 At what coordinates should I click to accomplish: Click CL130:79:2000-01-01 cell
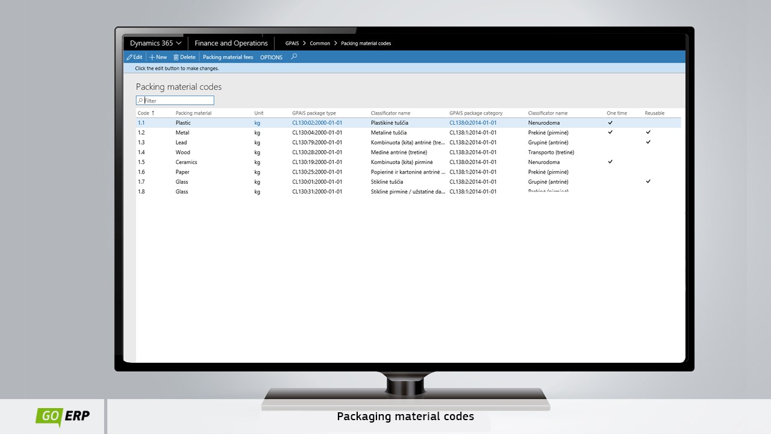point(317,143)
